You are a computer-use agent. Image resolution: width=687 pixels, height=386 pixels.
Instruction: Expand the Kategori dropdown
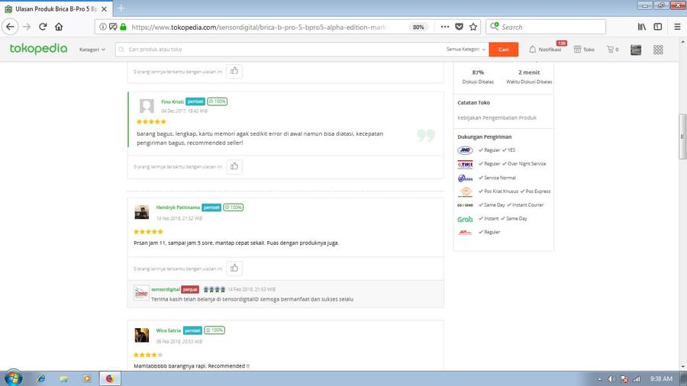click(x=92, y=50)
